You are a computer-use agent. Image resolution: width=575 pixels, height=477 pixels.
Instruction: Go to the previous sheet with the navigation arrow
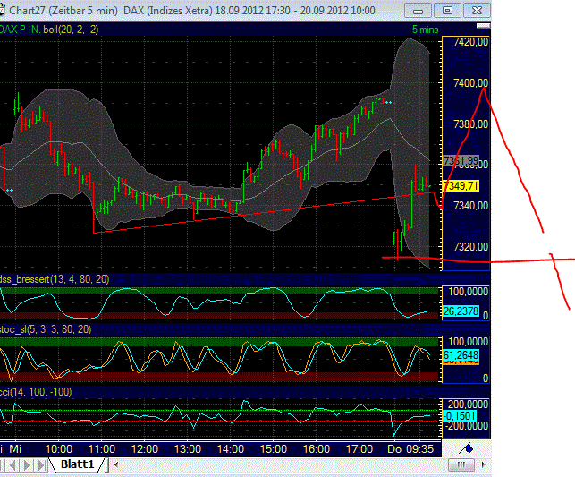pos(13,465)
